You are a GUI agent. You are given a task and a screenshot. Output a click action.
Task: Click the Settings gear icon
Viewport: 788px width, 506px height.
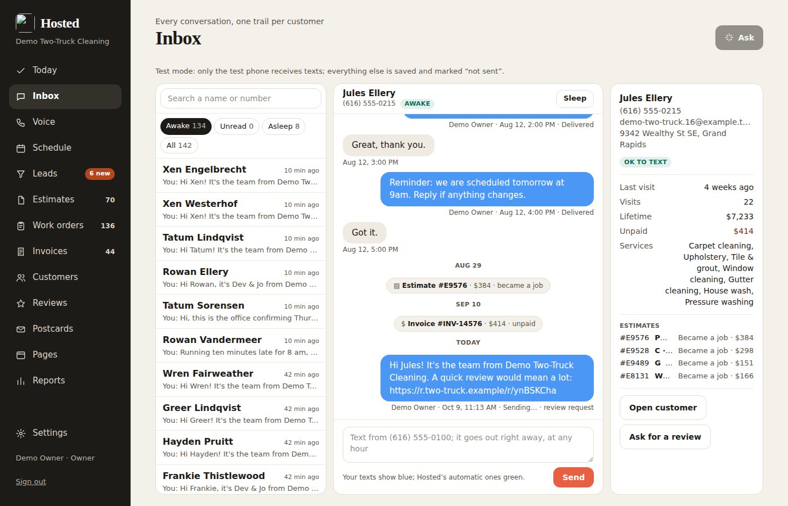click(x=21, y=433)
